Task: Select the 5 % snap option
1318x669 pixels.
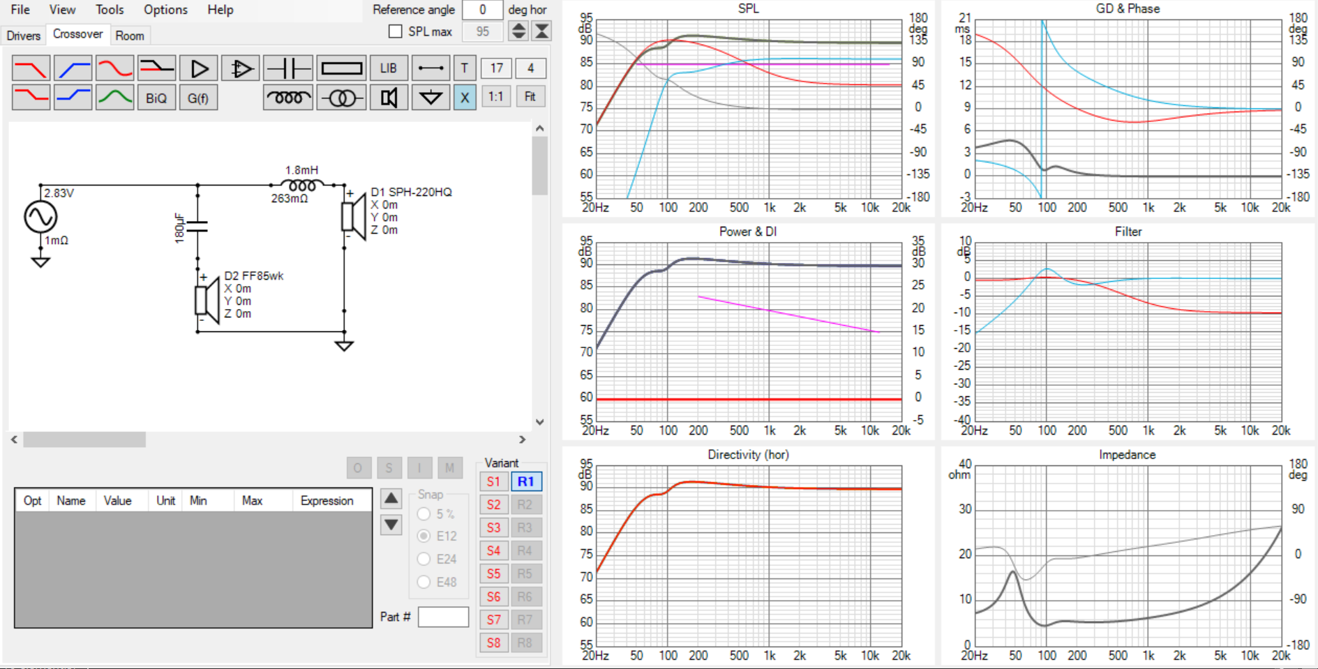Action: [424, 514]
